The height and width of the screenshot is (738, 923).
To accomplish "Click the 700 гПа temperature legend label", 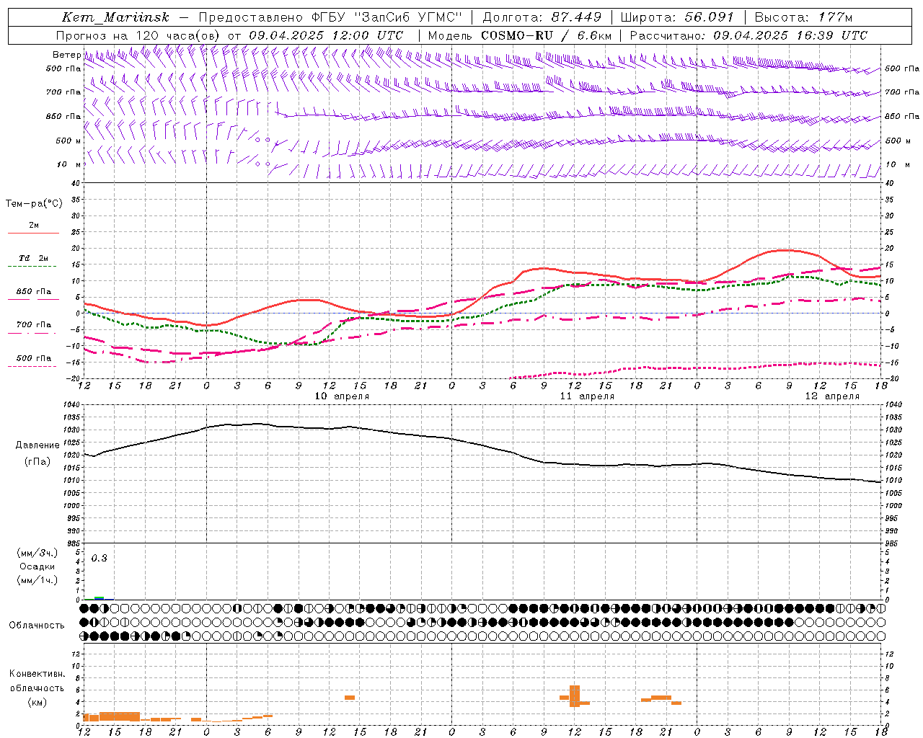I will click(33, 324).
